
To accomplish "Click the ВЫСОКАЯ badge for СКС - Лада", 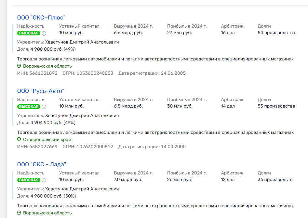I will [x=29, y=180].
